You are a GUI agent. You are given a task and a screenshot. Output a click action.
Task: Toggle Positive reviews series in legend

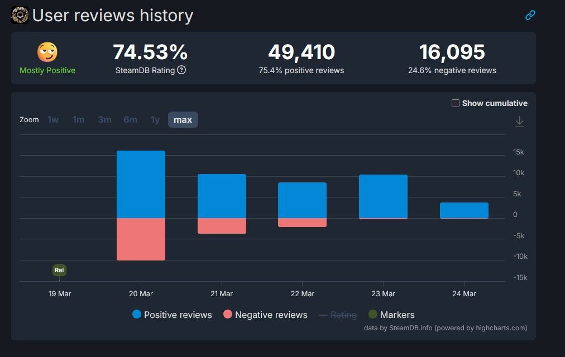(x=172, y=315)
